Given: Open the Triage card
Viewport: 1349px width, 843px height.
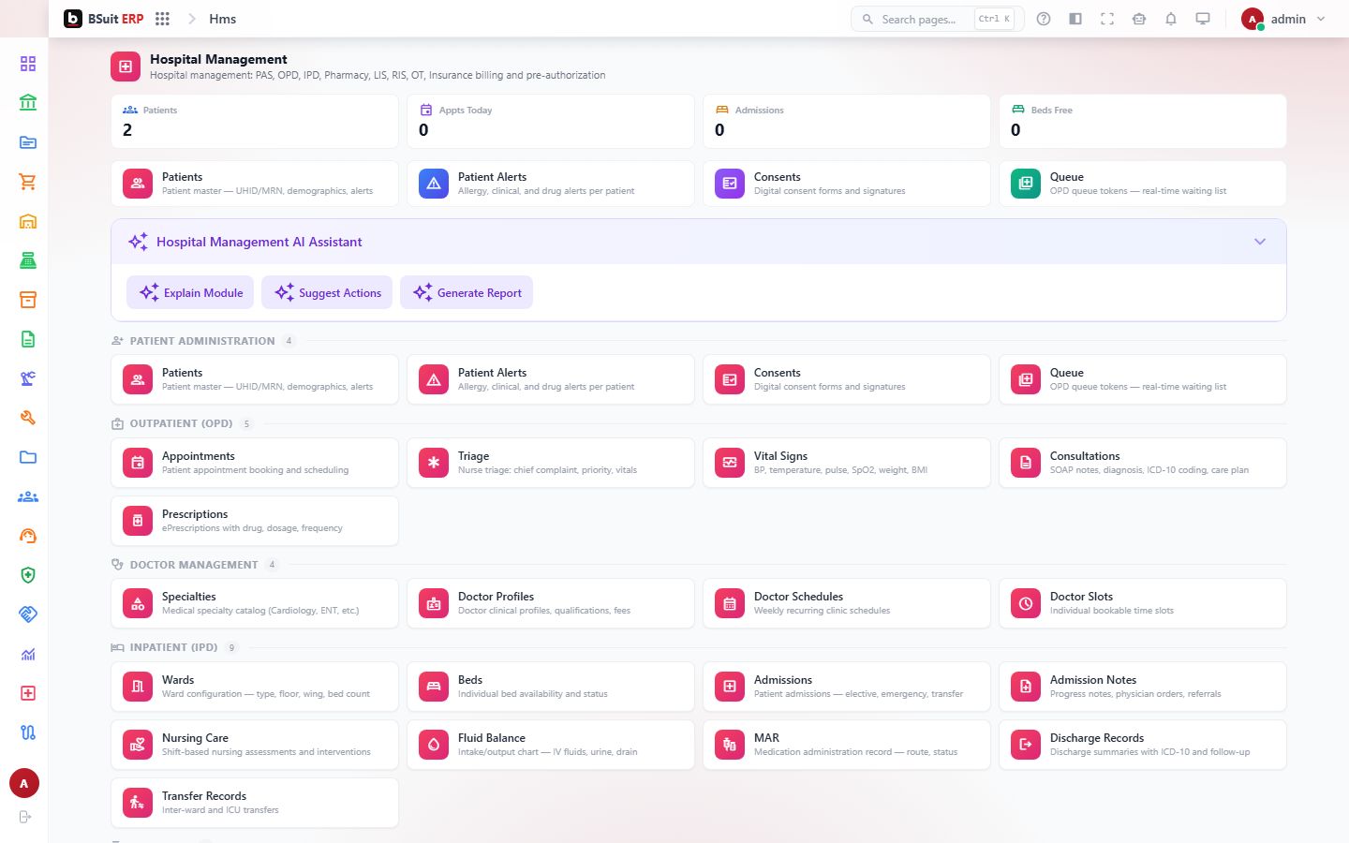Looking at the screenshot, I should pos(550,463).
